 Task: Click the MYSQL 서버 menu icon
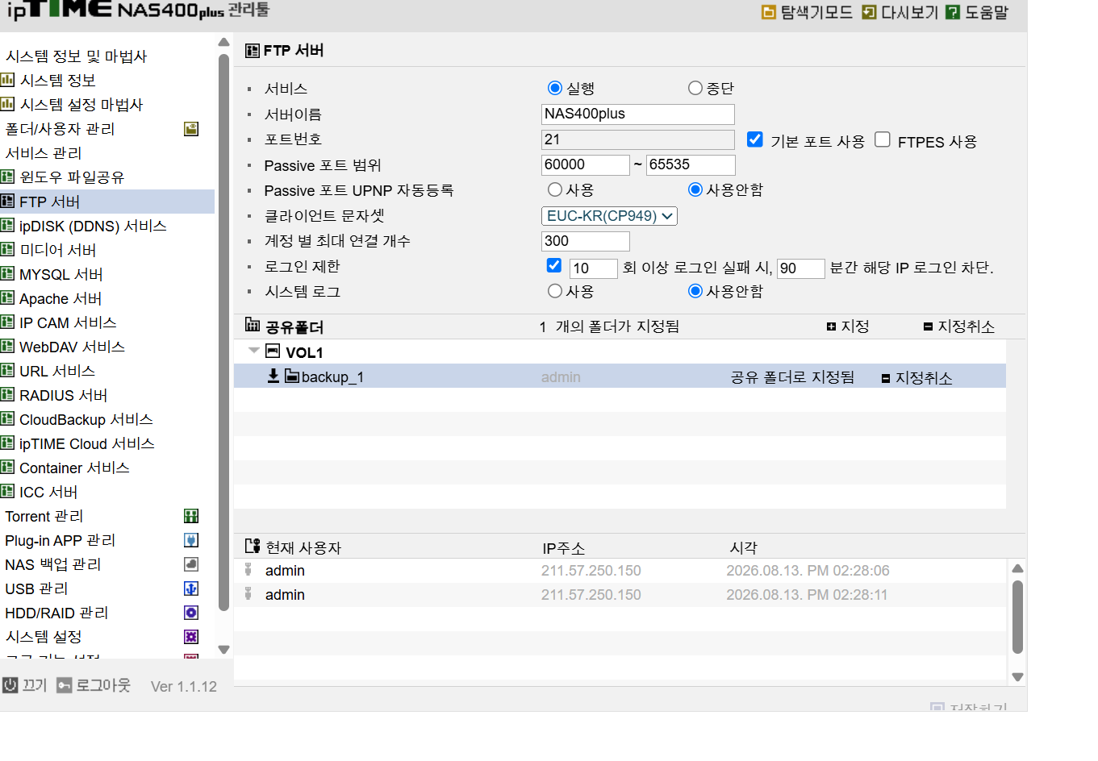(7, 273)
